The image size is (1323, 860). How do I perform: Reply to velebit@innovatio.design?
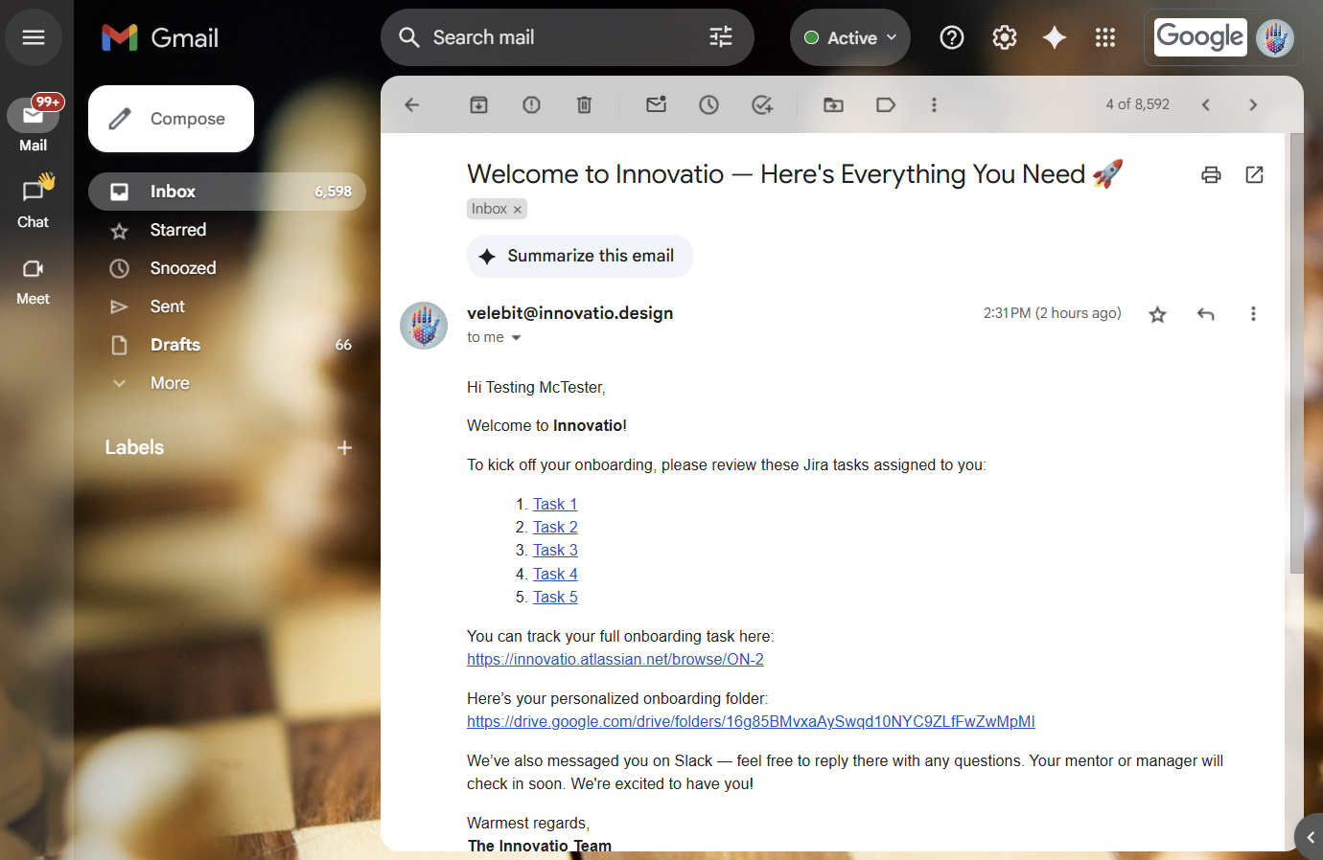[1205, 313]
